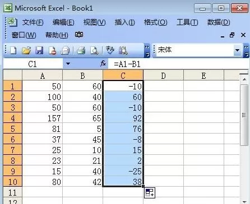This screenshot has height=204, width=250.
Task: Click cell C4 containing 92
Action: pyautogui.click(x=123, y=118)
